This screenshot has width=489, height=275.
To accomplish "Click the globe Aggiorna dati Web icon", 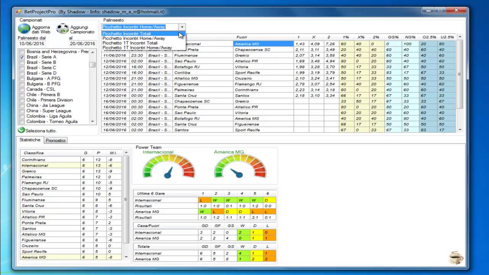I will tap(24, 29).
